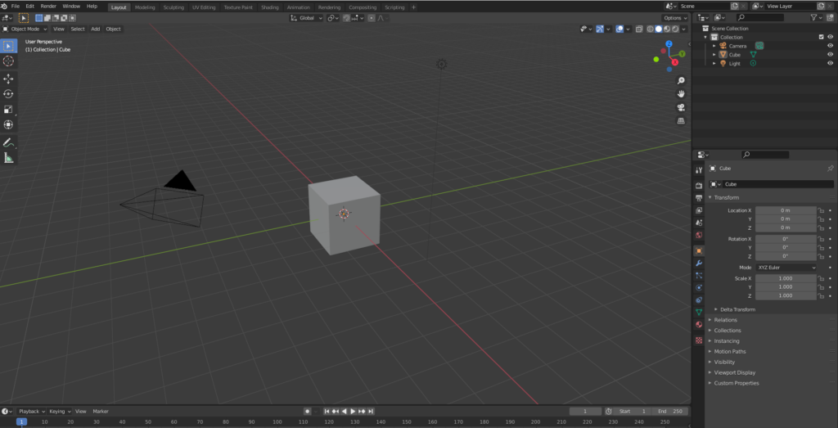Open the Tool properties tab
The width and height of the screenshot is (838, 428).
pos(699,170)
